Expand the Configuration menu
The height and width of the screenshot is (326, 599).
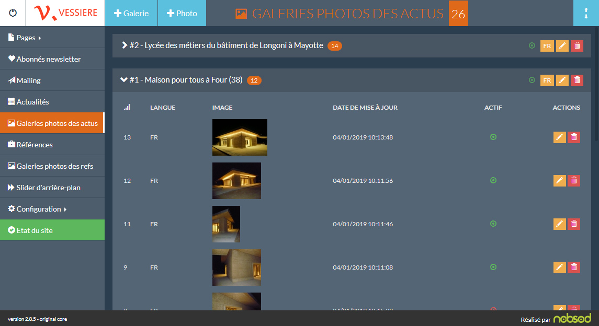coord(52,208)
